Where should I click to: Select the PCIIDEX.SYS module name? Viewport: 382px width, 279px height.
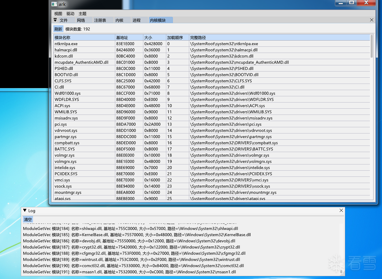coord(66,174)
